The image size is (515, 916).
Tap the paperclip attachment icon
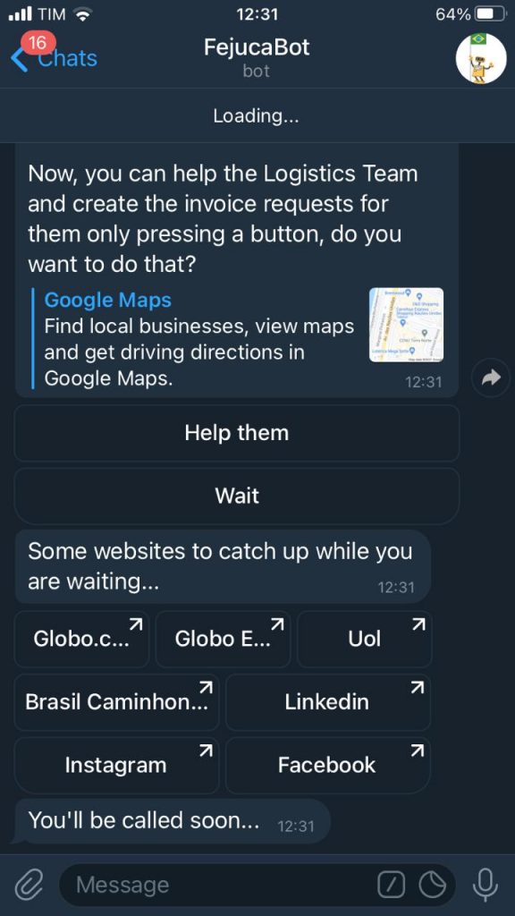[x=29, y=885]
